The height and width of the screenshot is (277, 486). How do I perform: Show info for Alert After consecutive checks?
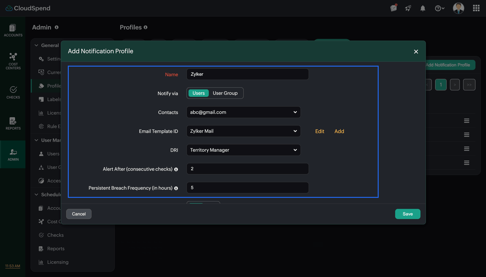176,169
